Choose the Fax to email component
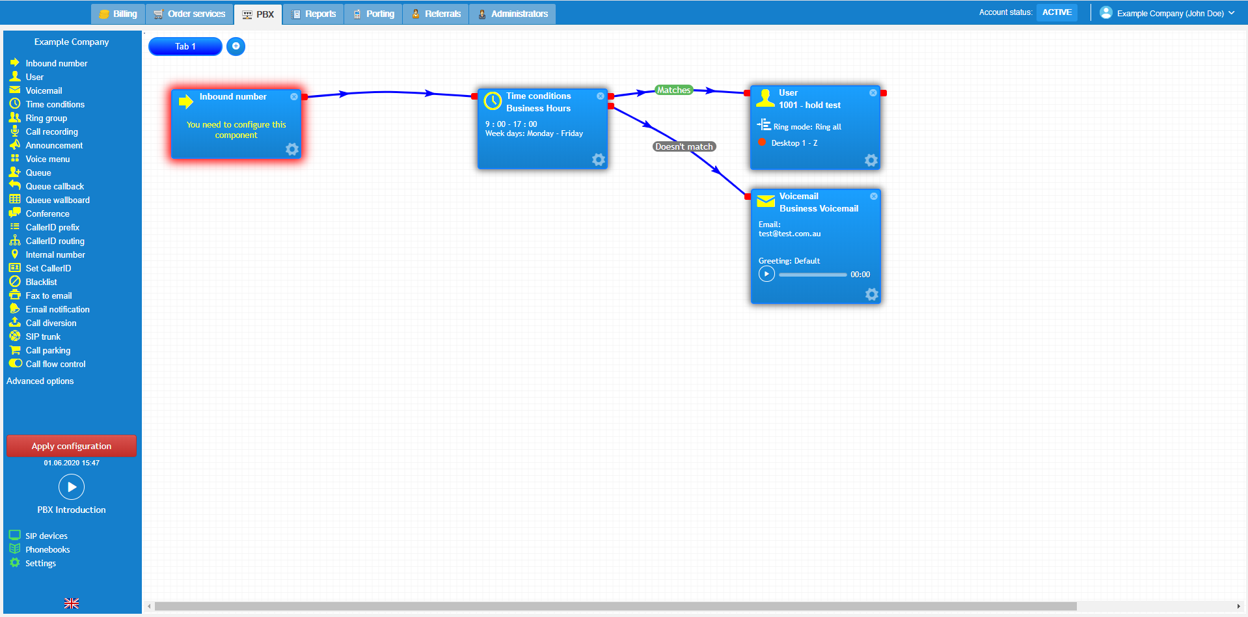Viewport: 1248px width, 617px height. point(47,295)
